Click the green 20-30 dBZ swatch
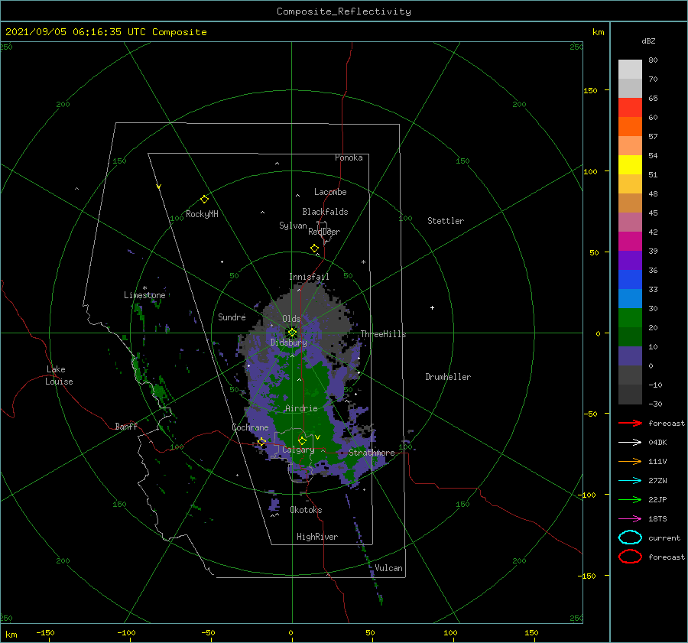The height and width of the screenshot is (643, 688). pos(630,317)
